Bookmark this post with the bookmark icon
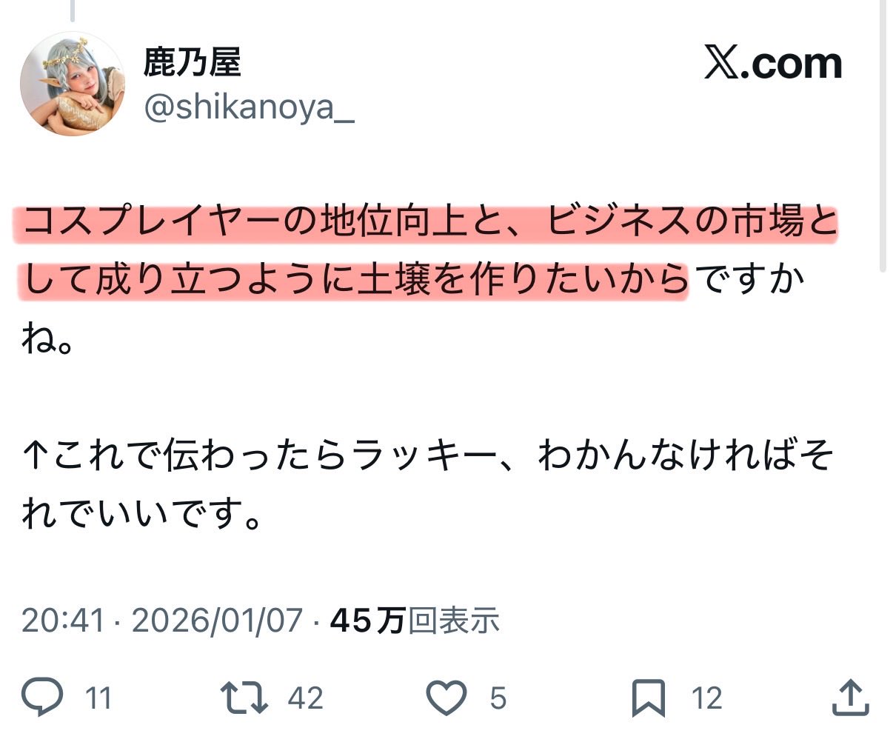The image size is (893, 742). (x=649, y=698)
